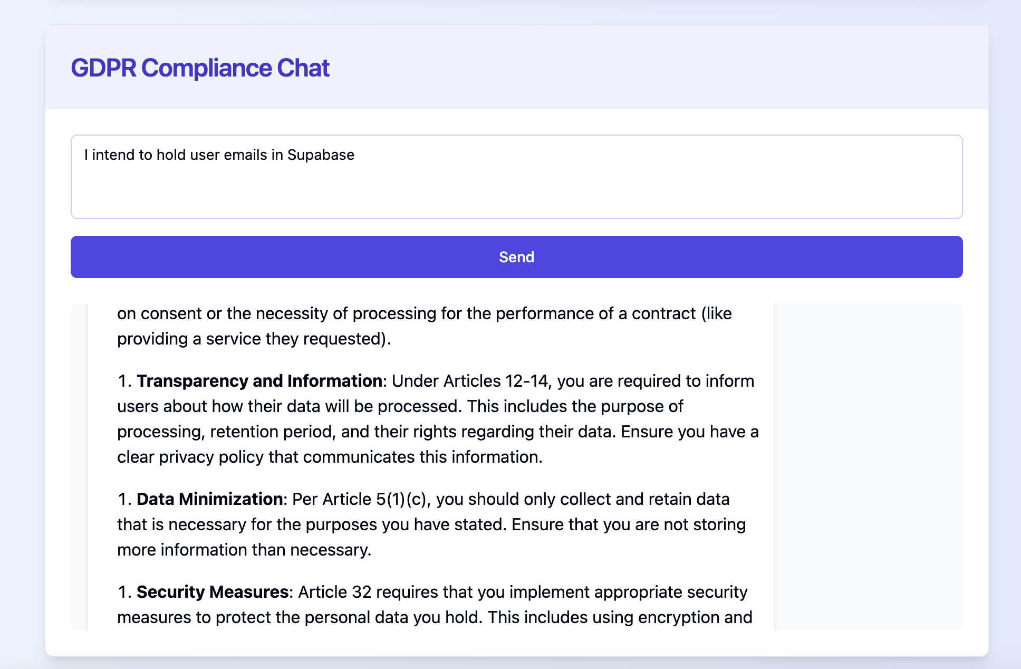
Task: Click the bold Transparency and Information heading
Action: (x=259, y=381)
